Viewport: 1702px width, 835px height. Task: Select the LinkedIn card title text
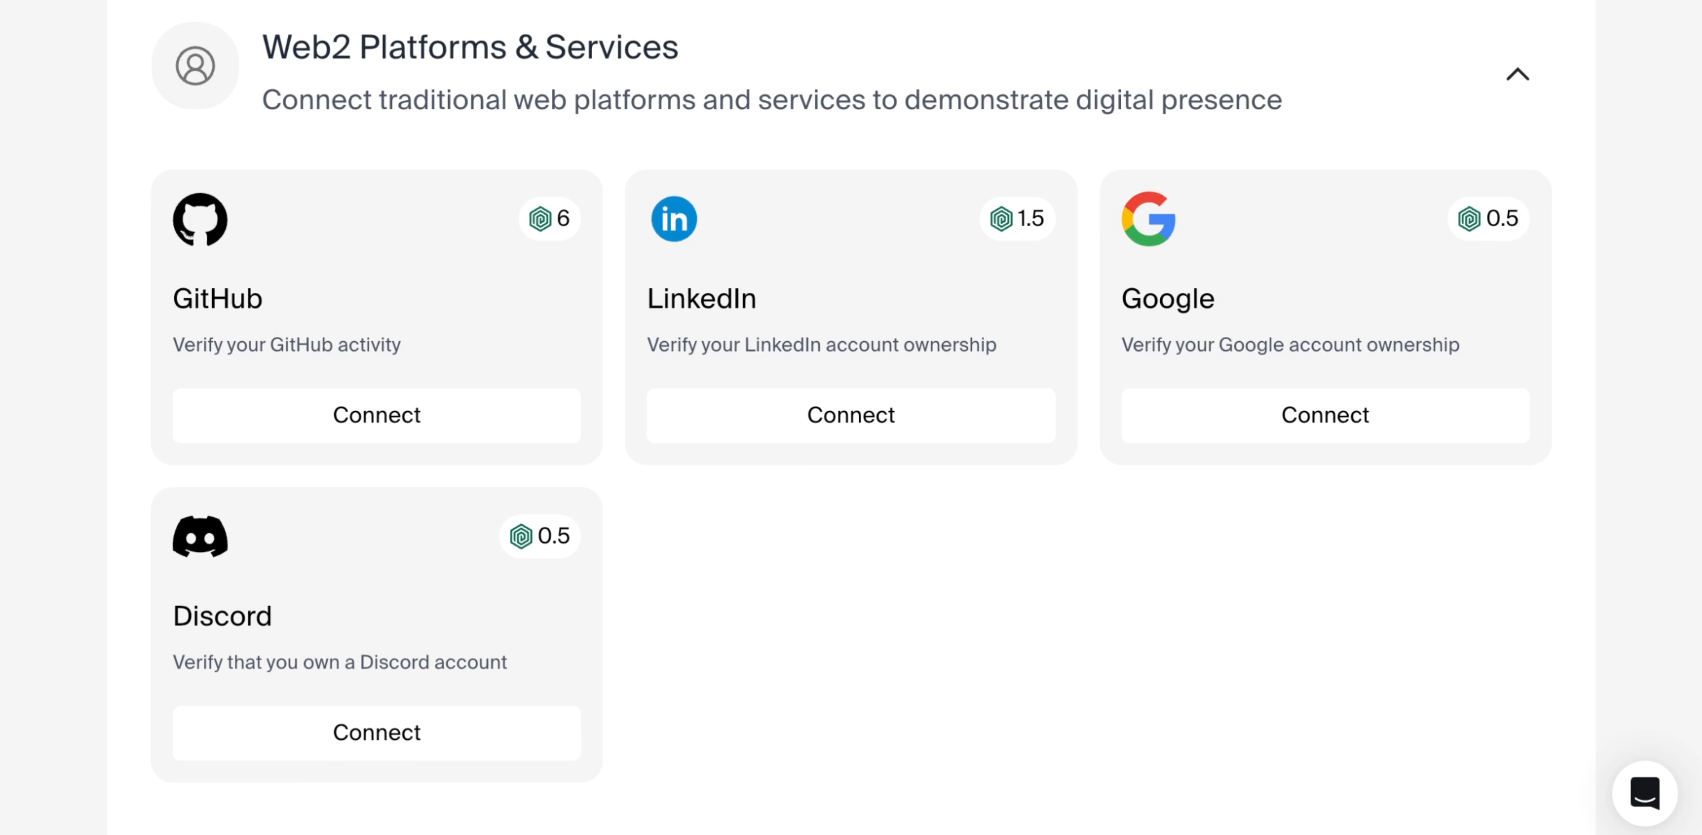click(701, 299)
